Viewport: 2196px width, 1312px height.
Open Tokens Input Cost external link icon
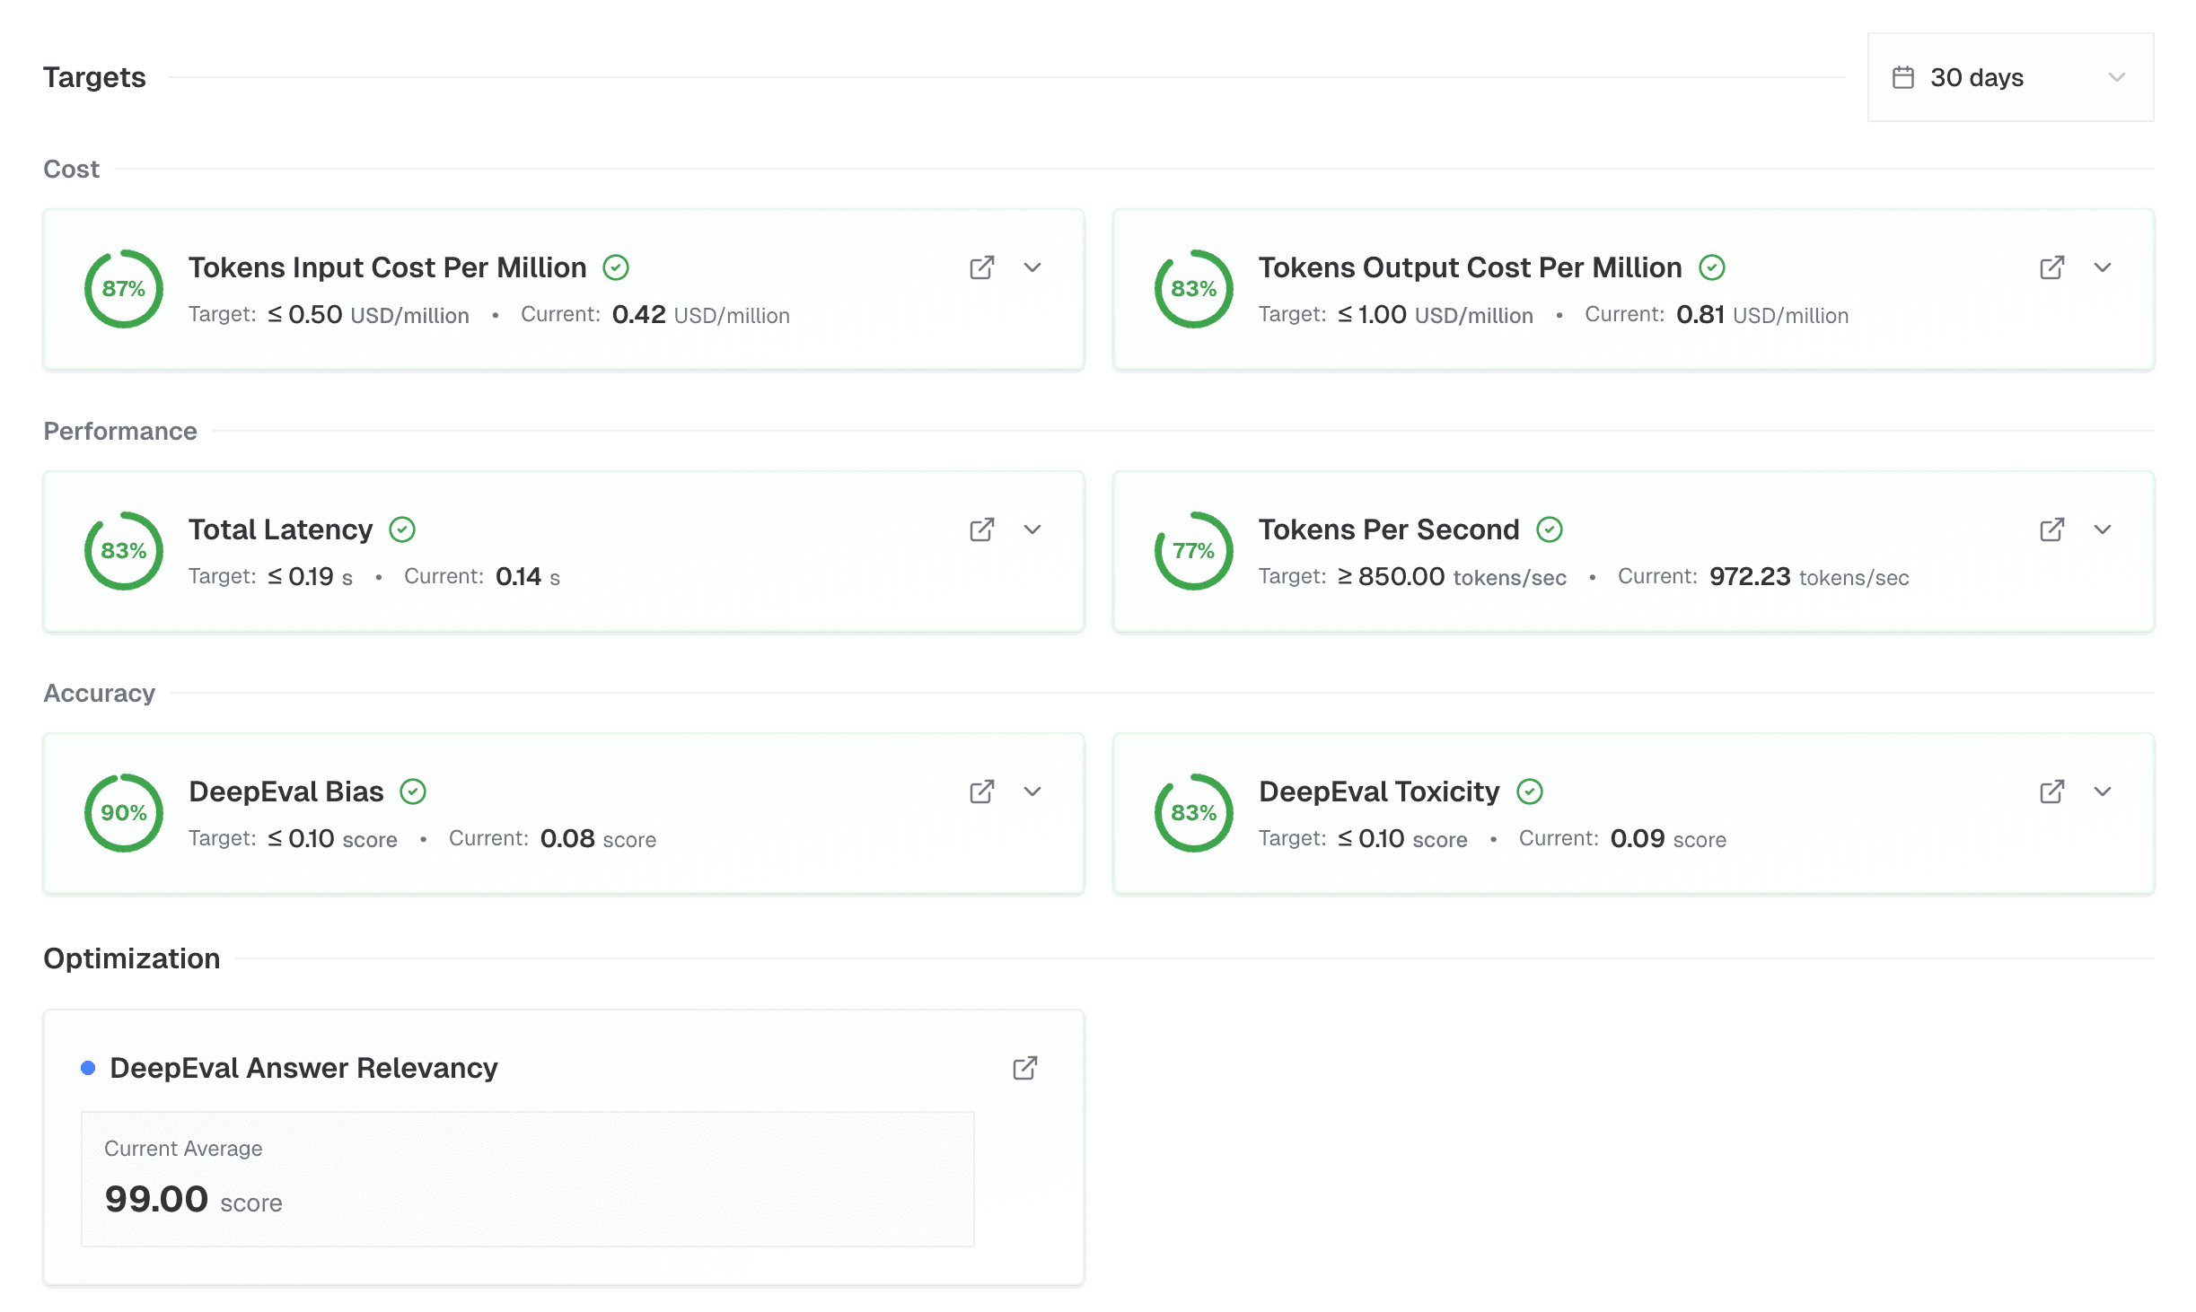pos(981,267)
